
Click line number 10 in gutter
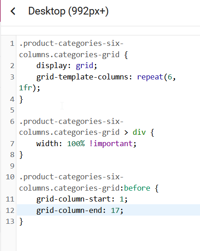tap(10, 177)
